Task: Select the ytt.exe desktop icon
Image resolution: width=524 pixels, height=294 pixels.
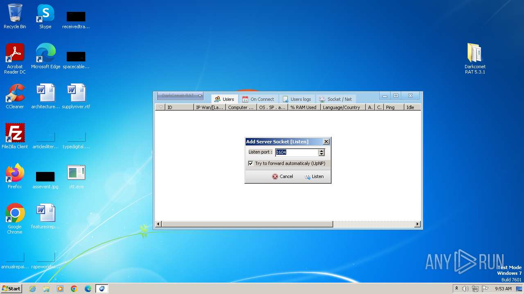Action: coord(76,176)
